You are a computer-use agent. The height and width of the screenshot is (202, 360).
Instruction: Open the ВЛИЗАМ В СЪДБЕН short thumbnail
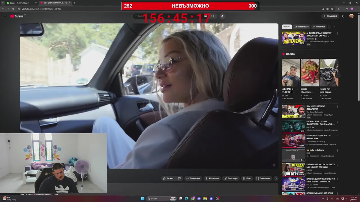(x=291, y=72)
